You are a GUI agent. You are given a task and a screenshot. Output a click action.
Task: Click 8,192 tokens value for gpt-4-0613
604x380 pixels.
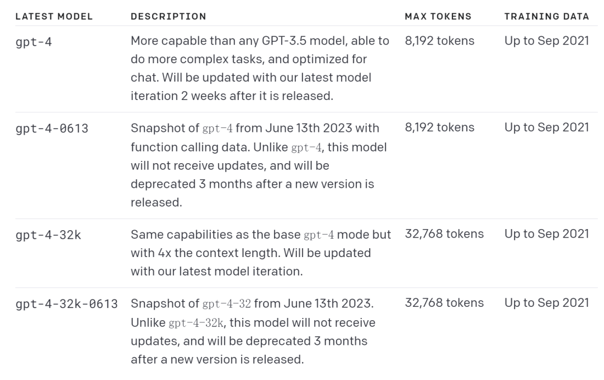(440, 127)
